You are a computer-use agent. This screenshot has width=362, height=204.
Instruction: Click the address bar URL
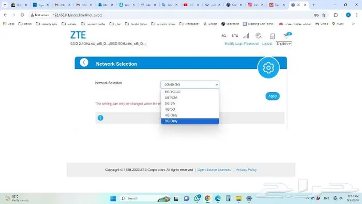(78, 15)
